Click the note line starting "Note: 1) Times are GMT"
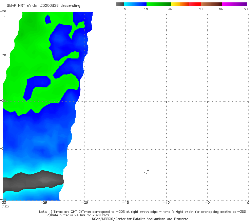The height and width of the screenshot is (221, 251). [142, 212]
